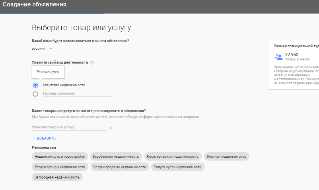
Task: Click the 'Пример: сантехник' input field
Action: point(77,93)
